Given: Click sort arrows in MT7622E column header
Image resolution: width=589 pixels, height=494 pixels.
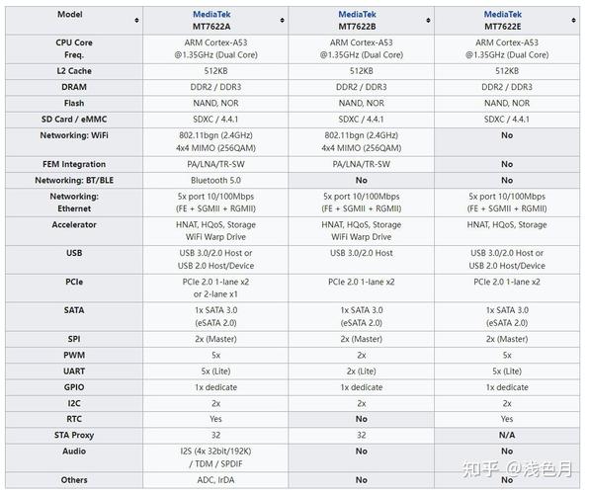Looking at the screenshot, I should (573, 20).
